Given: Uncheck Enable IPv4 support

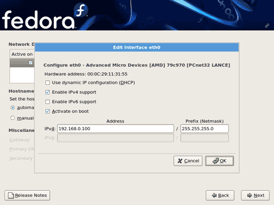Looking at the screenshot, I should pyautogui.click(x=48, y=92).
